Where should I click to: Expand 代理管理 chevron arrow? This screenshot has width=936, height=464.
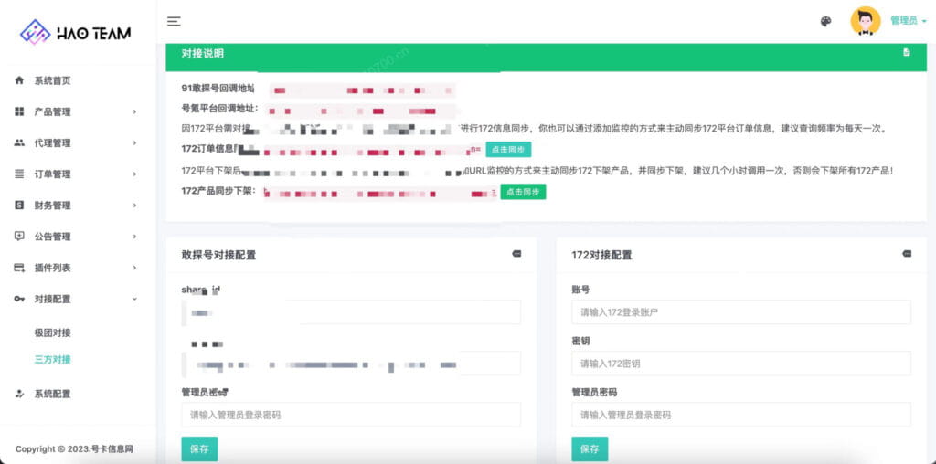pos(134,143)
